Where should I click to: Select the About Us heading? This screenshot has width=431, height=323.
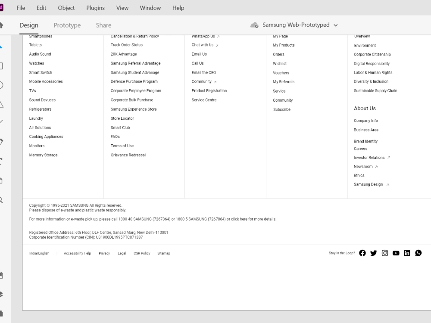point(365,108)
